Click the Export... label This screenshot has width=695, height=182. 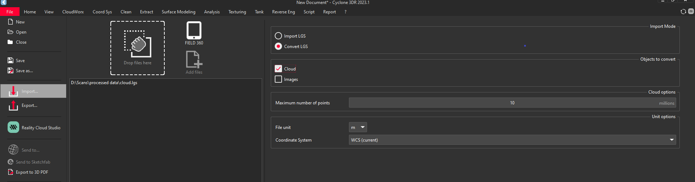[x=29, y=105]
